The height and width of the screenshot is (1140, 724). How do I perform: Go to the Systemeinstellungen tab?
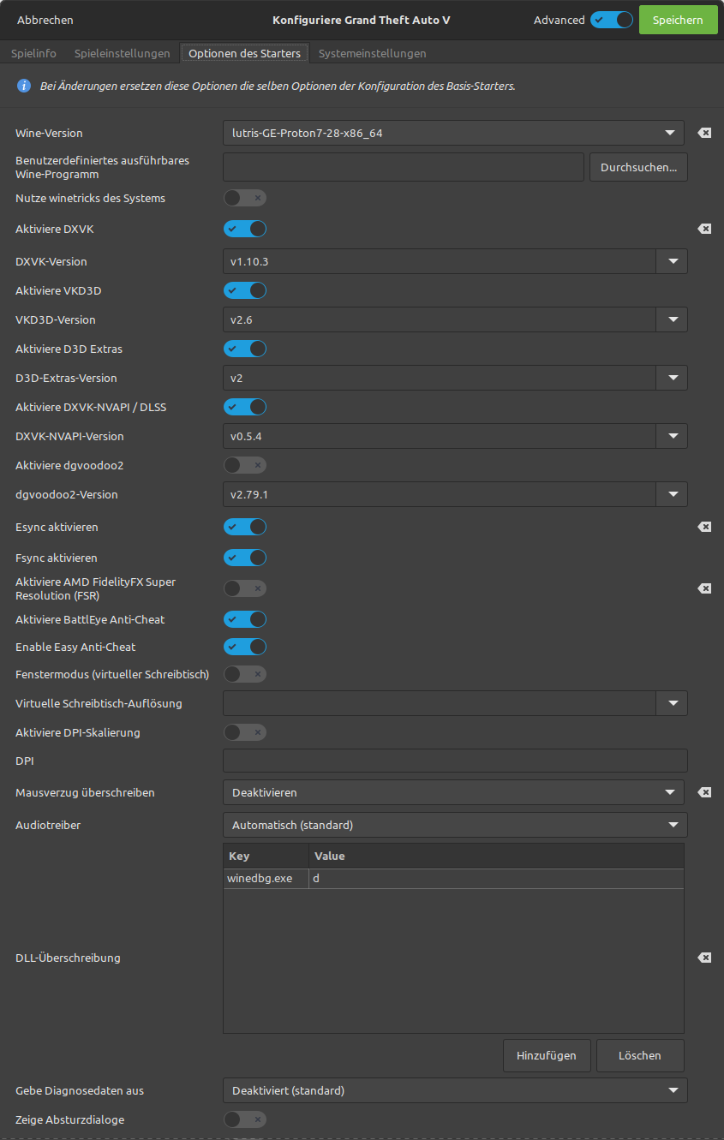pyautogui.click(x=372, y=53)
